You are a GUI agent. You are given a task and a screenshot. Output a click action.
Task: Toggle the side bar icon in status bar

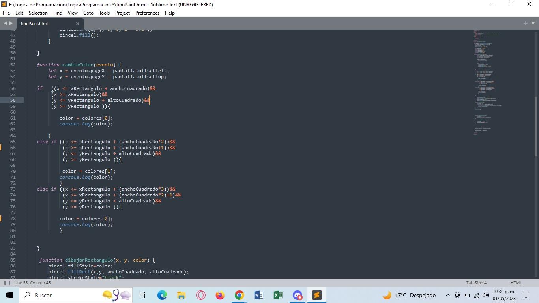pos(7,283)
